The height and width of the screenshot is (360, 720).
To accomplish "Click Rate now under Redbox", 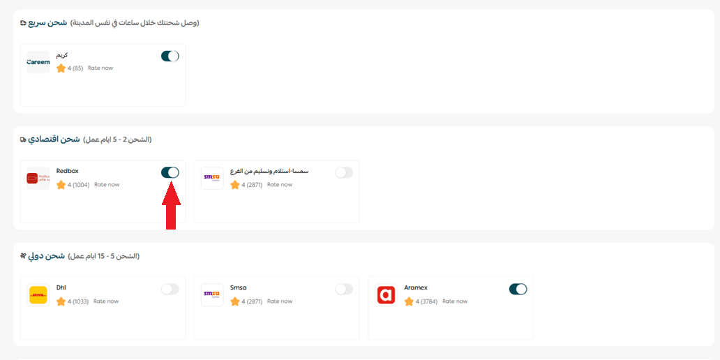I will point(107,185).
